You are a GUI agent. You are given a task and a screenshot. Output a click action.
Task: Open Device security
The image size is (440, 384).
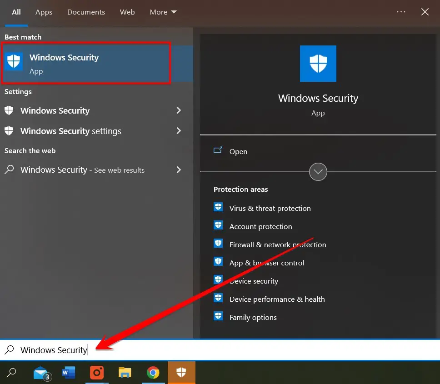[x=254, y=281]
